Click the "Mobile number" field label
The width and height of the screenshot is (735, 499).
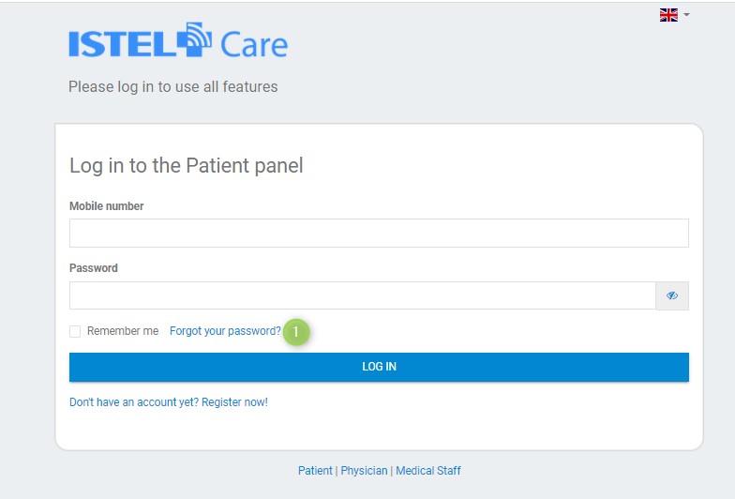pos(107,206)
